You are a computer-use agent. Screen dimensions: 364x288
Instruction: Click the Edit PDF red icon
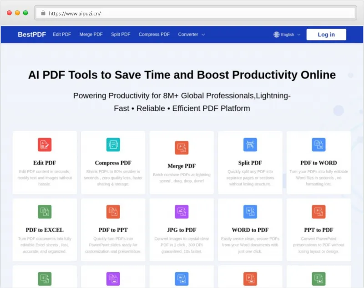coord(45,144)
